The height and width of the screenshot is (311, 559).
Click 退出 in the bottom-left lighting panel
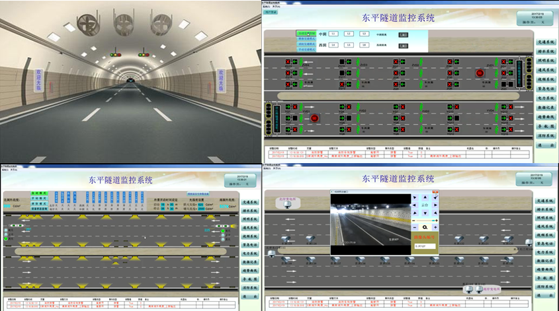coord(249,298)
